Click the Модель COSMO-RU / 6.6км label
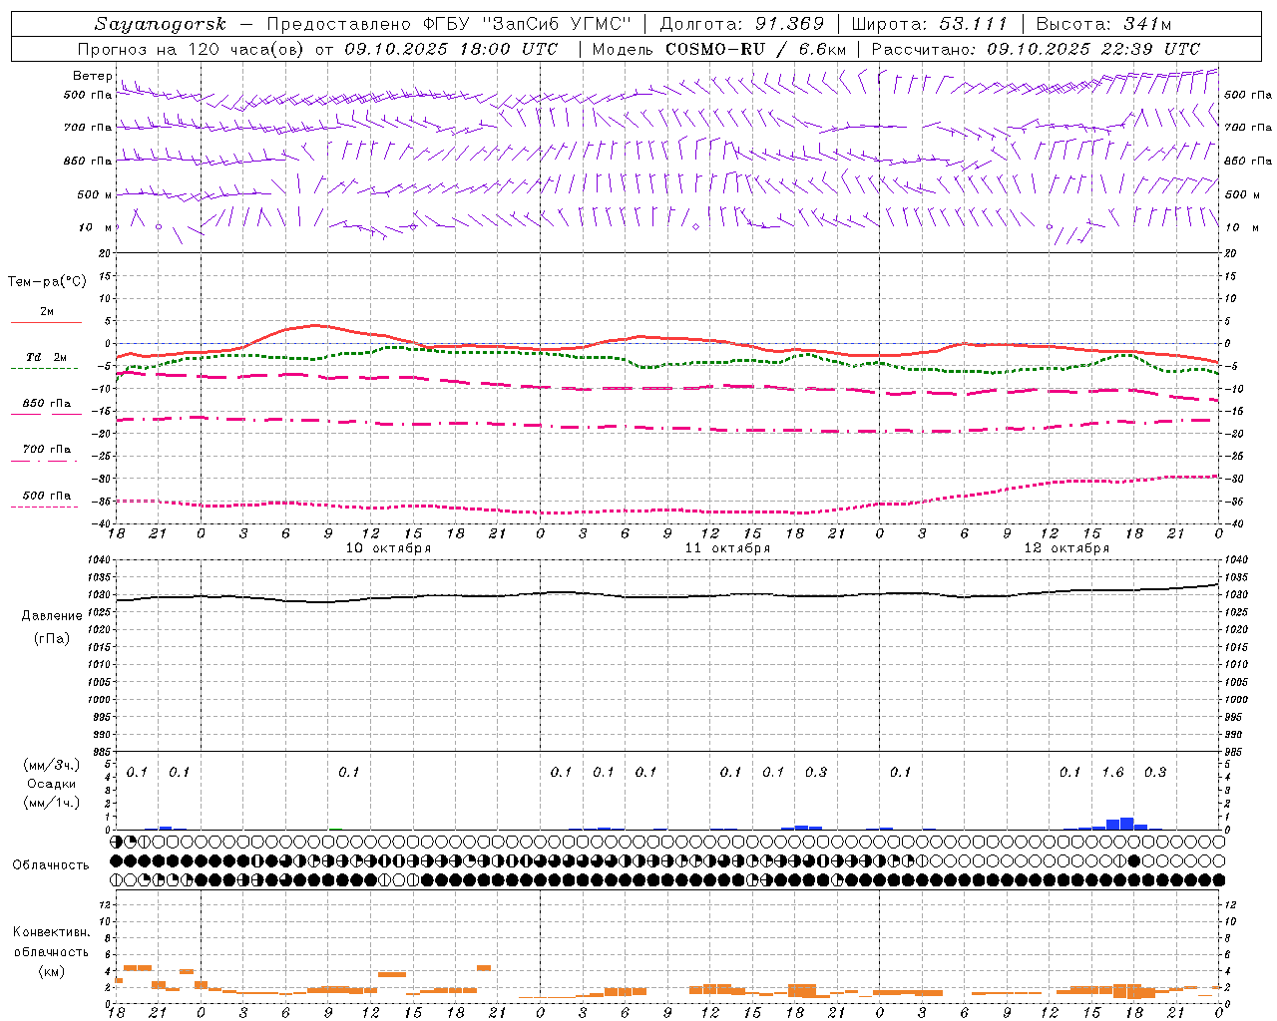This screenshot has height=1021, width=1277. 719,49
